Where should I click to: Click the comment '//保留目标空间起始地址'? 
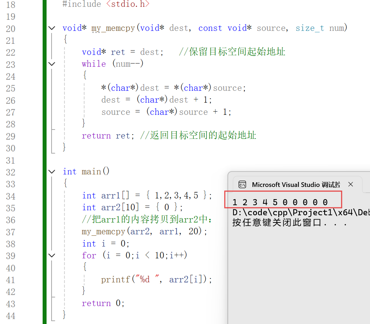pos(232,52)
